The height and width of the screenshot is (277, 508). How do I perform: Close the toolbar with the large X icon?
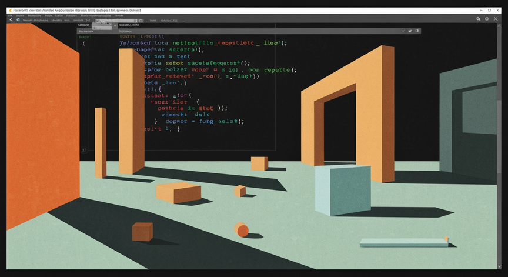[496, 19]
